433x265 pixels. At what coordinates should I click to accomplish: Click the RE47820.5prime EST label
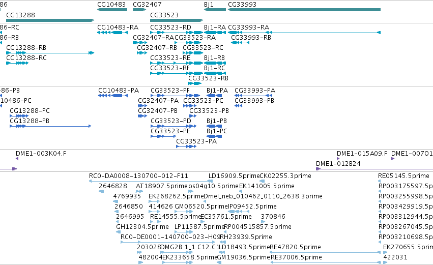pos(295,248)
